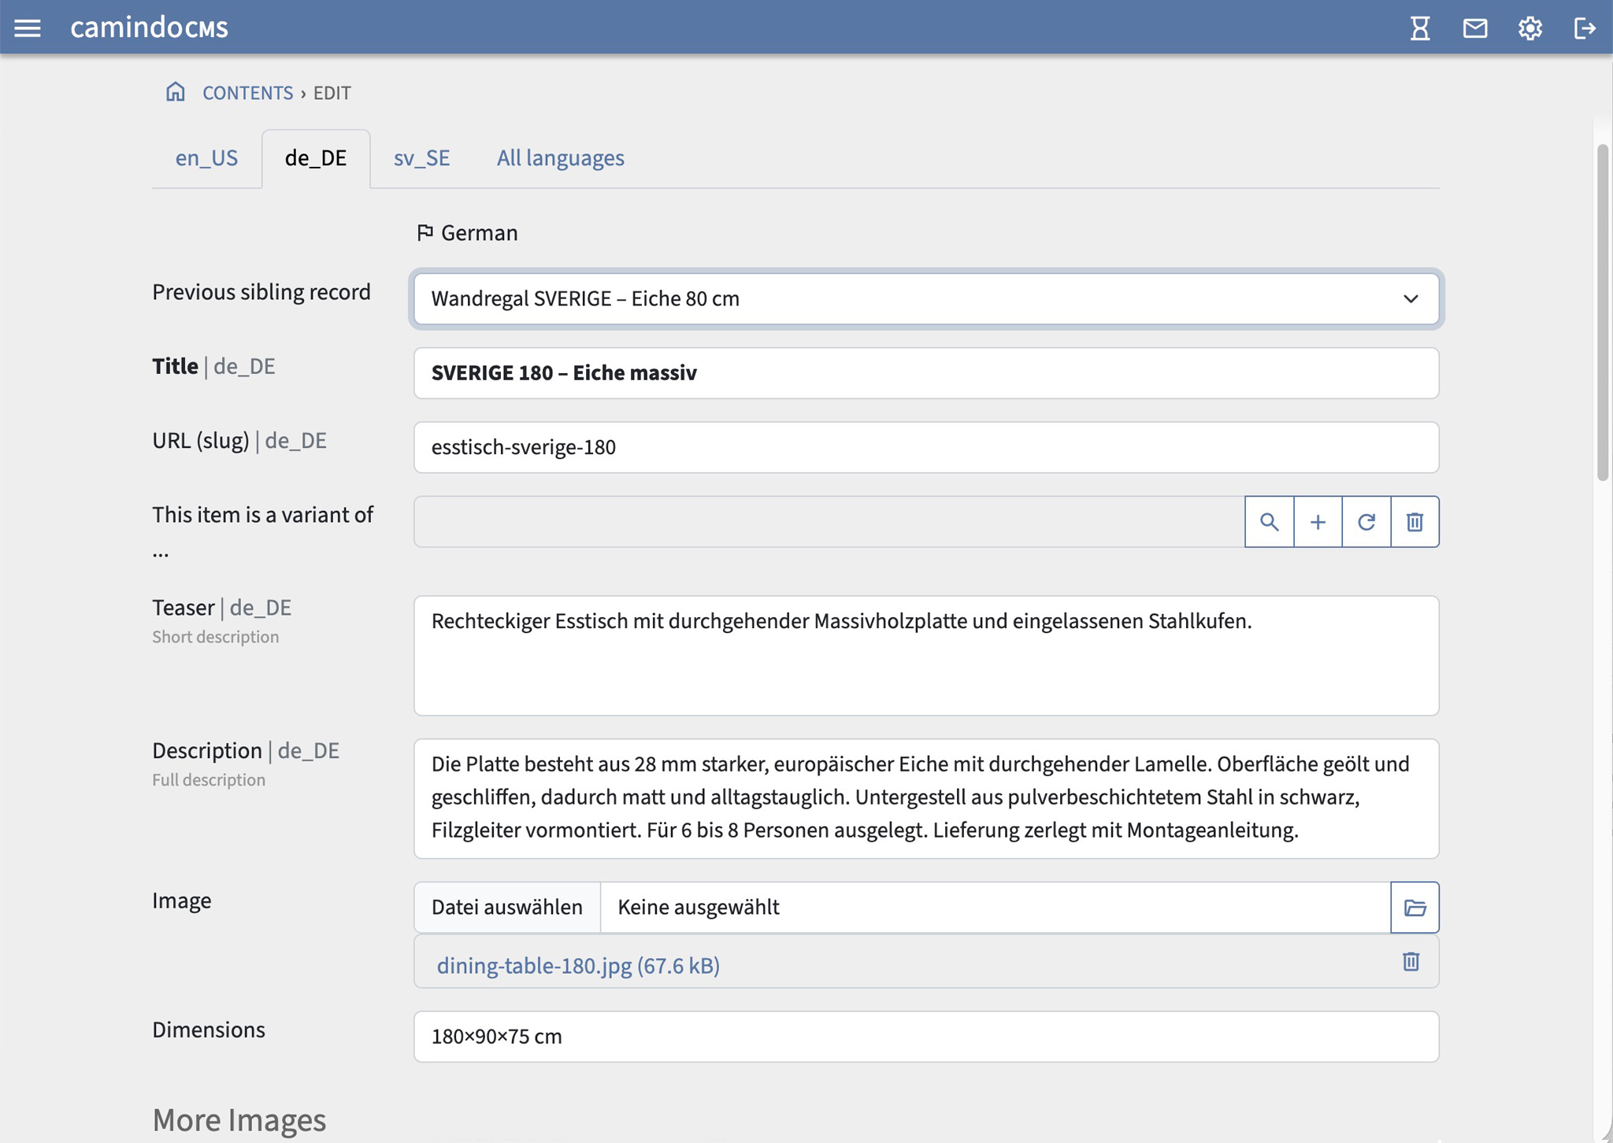Screen dimensions: 1613x1143
Task: Browse files with the folder icon
Action: 1415,908
